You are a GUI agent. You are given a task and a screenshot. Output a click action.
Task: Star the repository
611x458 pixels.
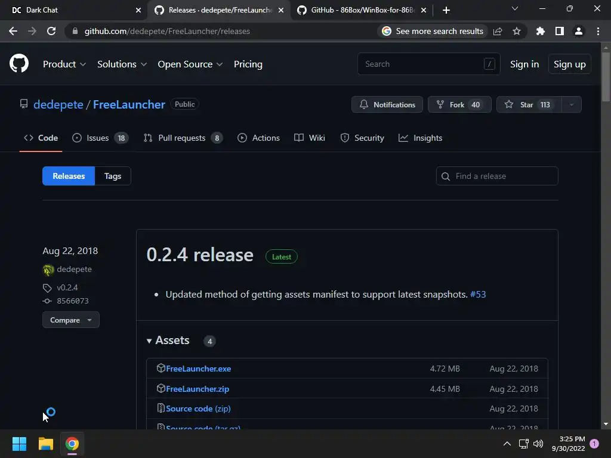529,104
